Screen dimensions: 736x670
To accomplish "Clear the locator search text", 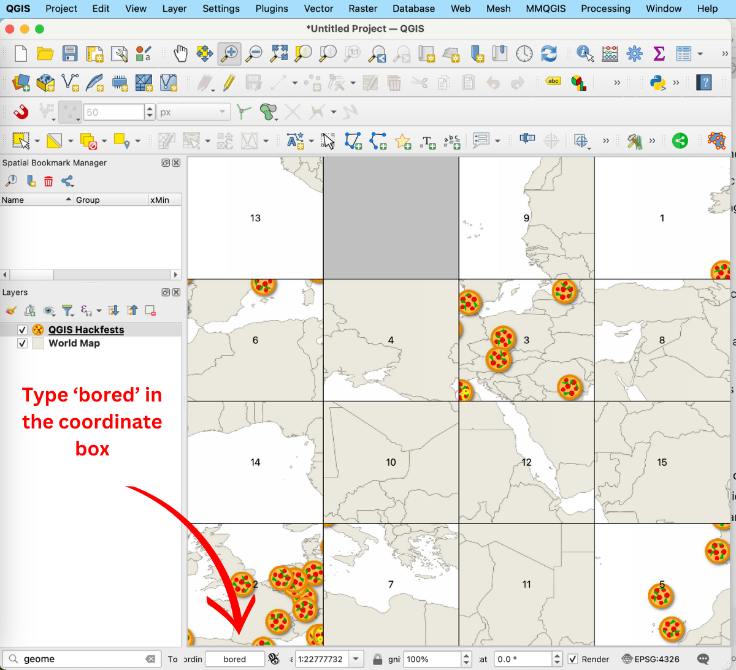I will pos(150,659).
